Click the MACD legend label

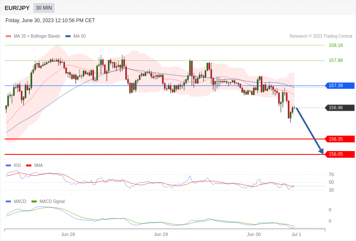pyautogui.click(x=20, y=201)
